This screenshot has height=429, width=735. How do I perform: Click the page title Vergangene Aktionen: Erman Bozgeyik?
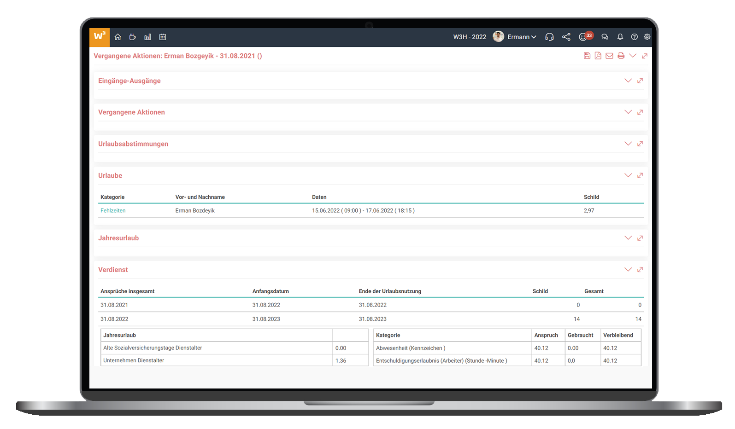pos(178,56)
